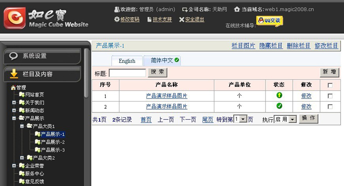This screenshot has width=344, height=186.
Task: Click the sidebar vertical scrollbar thumb
Action: tap(87, 73)
